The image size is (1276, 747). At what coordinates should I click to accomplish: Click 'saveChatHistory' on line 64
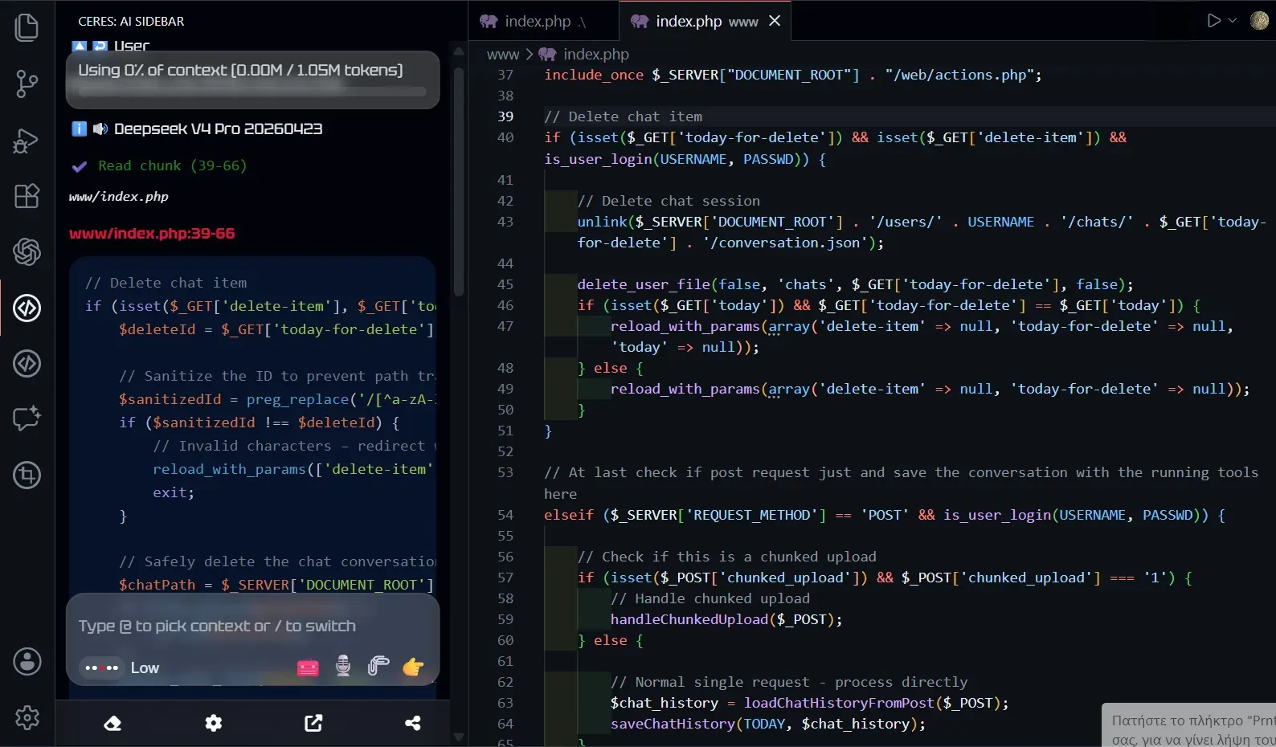(673, 724)
